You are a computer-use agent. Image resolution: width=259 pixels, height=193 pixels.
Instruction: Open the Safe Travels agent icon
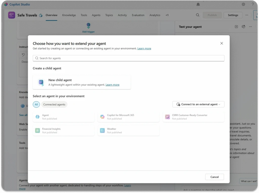[x=11, y=15]
